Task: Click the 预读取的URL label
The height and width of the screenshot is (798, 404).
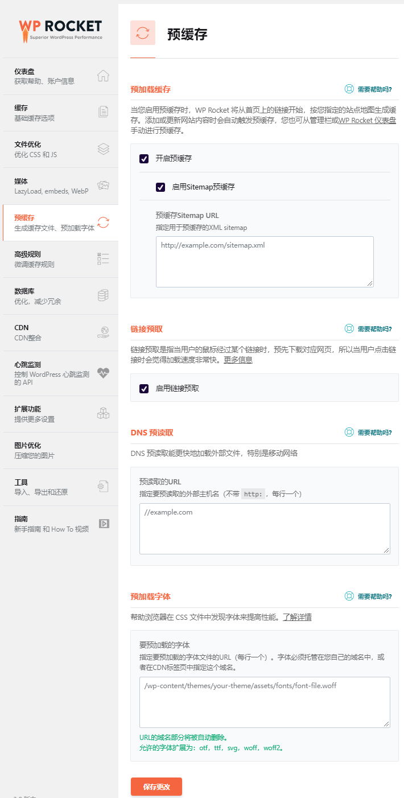Action: 160,482
